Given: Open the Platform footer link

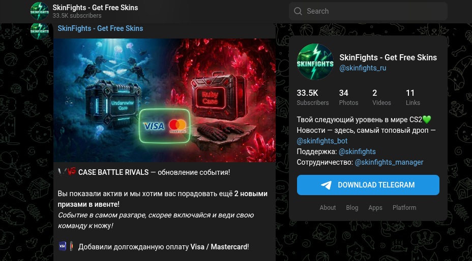Looking at the screenshot, I should click(x=404, y=208).
